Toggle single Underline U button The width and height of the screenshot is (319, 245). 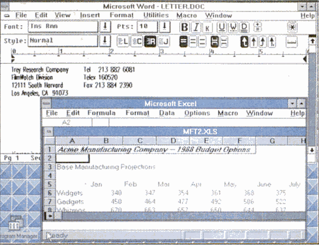pos(222,27)
